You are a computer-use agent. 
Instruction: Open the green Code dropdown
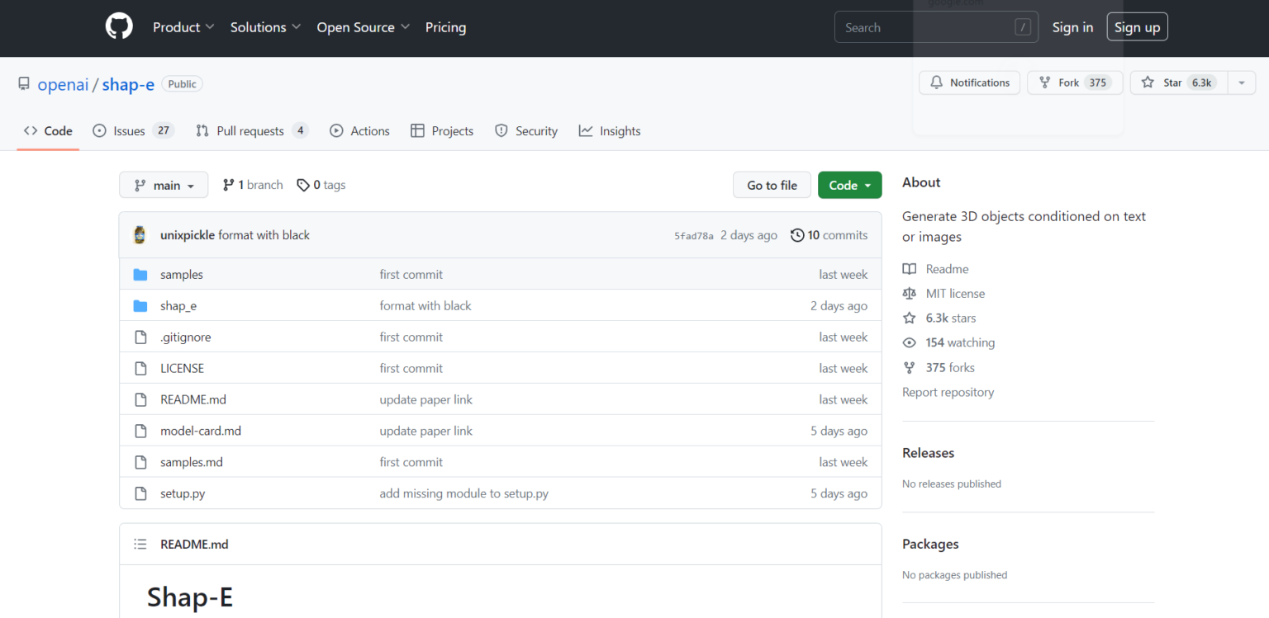(x=849, y=186)
